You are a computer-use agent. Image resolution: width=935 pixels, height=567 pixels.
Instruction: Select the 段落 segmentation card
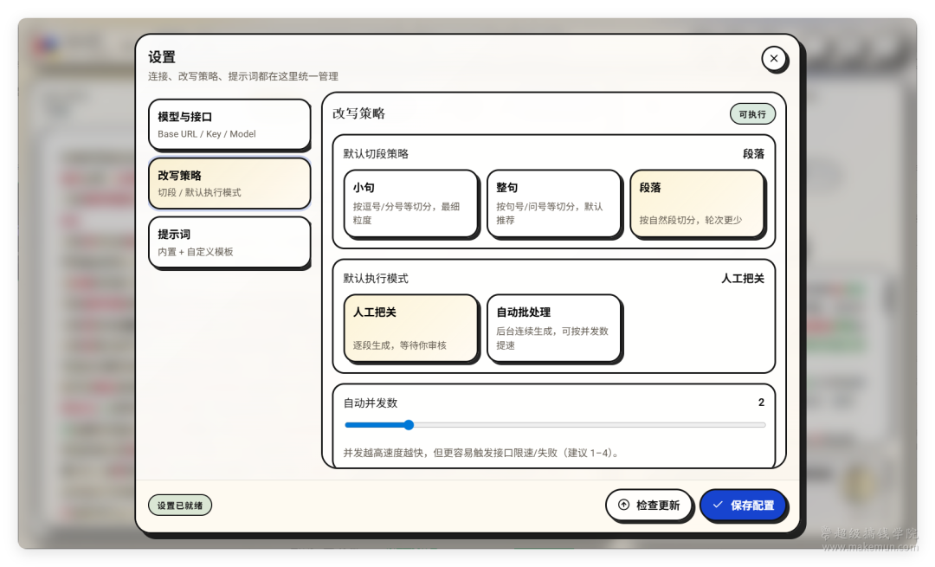[697, 203]
